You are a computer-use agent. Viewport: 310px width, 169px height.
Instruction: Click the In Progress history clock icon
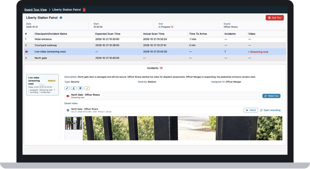coord(172,27)
